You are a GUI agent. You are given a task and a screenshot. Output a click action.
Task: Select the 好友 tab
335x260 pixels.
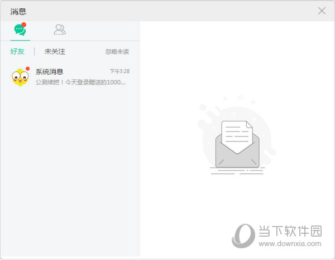17,52
